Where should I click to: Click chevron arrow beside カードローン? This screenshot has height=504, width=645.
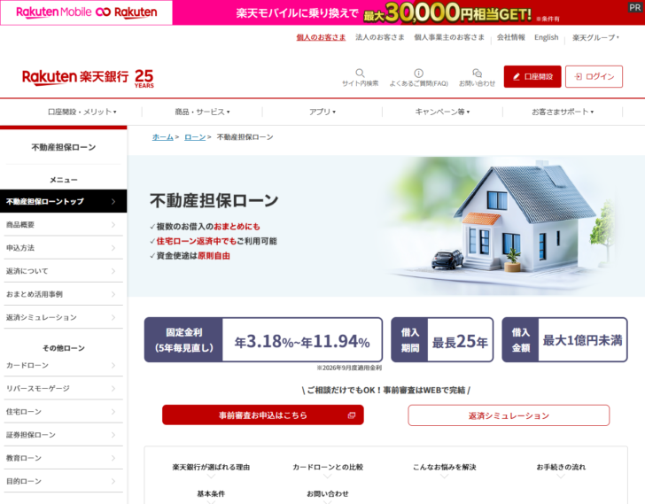point(113,365)
